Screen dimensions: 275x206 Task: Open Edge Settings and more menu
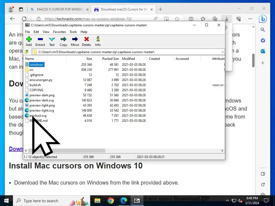click(x=250, y=19)
